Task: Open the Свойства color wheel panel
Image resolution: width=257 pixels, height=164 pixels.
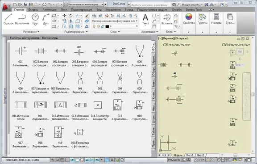Action: click(x=189, y=19)
